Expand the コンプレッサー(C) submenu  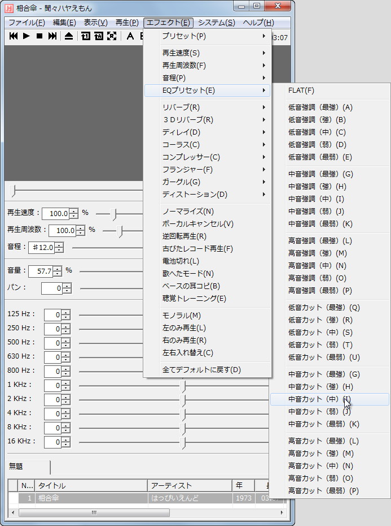tap(207, 157)
